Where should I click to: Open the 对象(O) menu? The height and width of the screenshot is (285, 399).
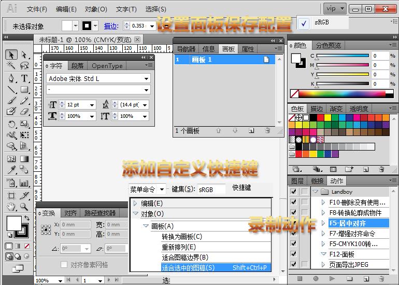pyautogui.click(x=96, y=9)
